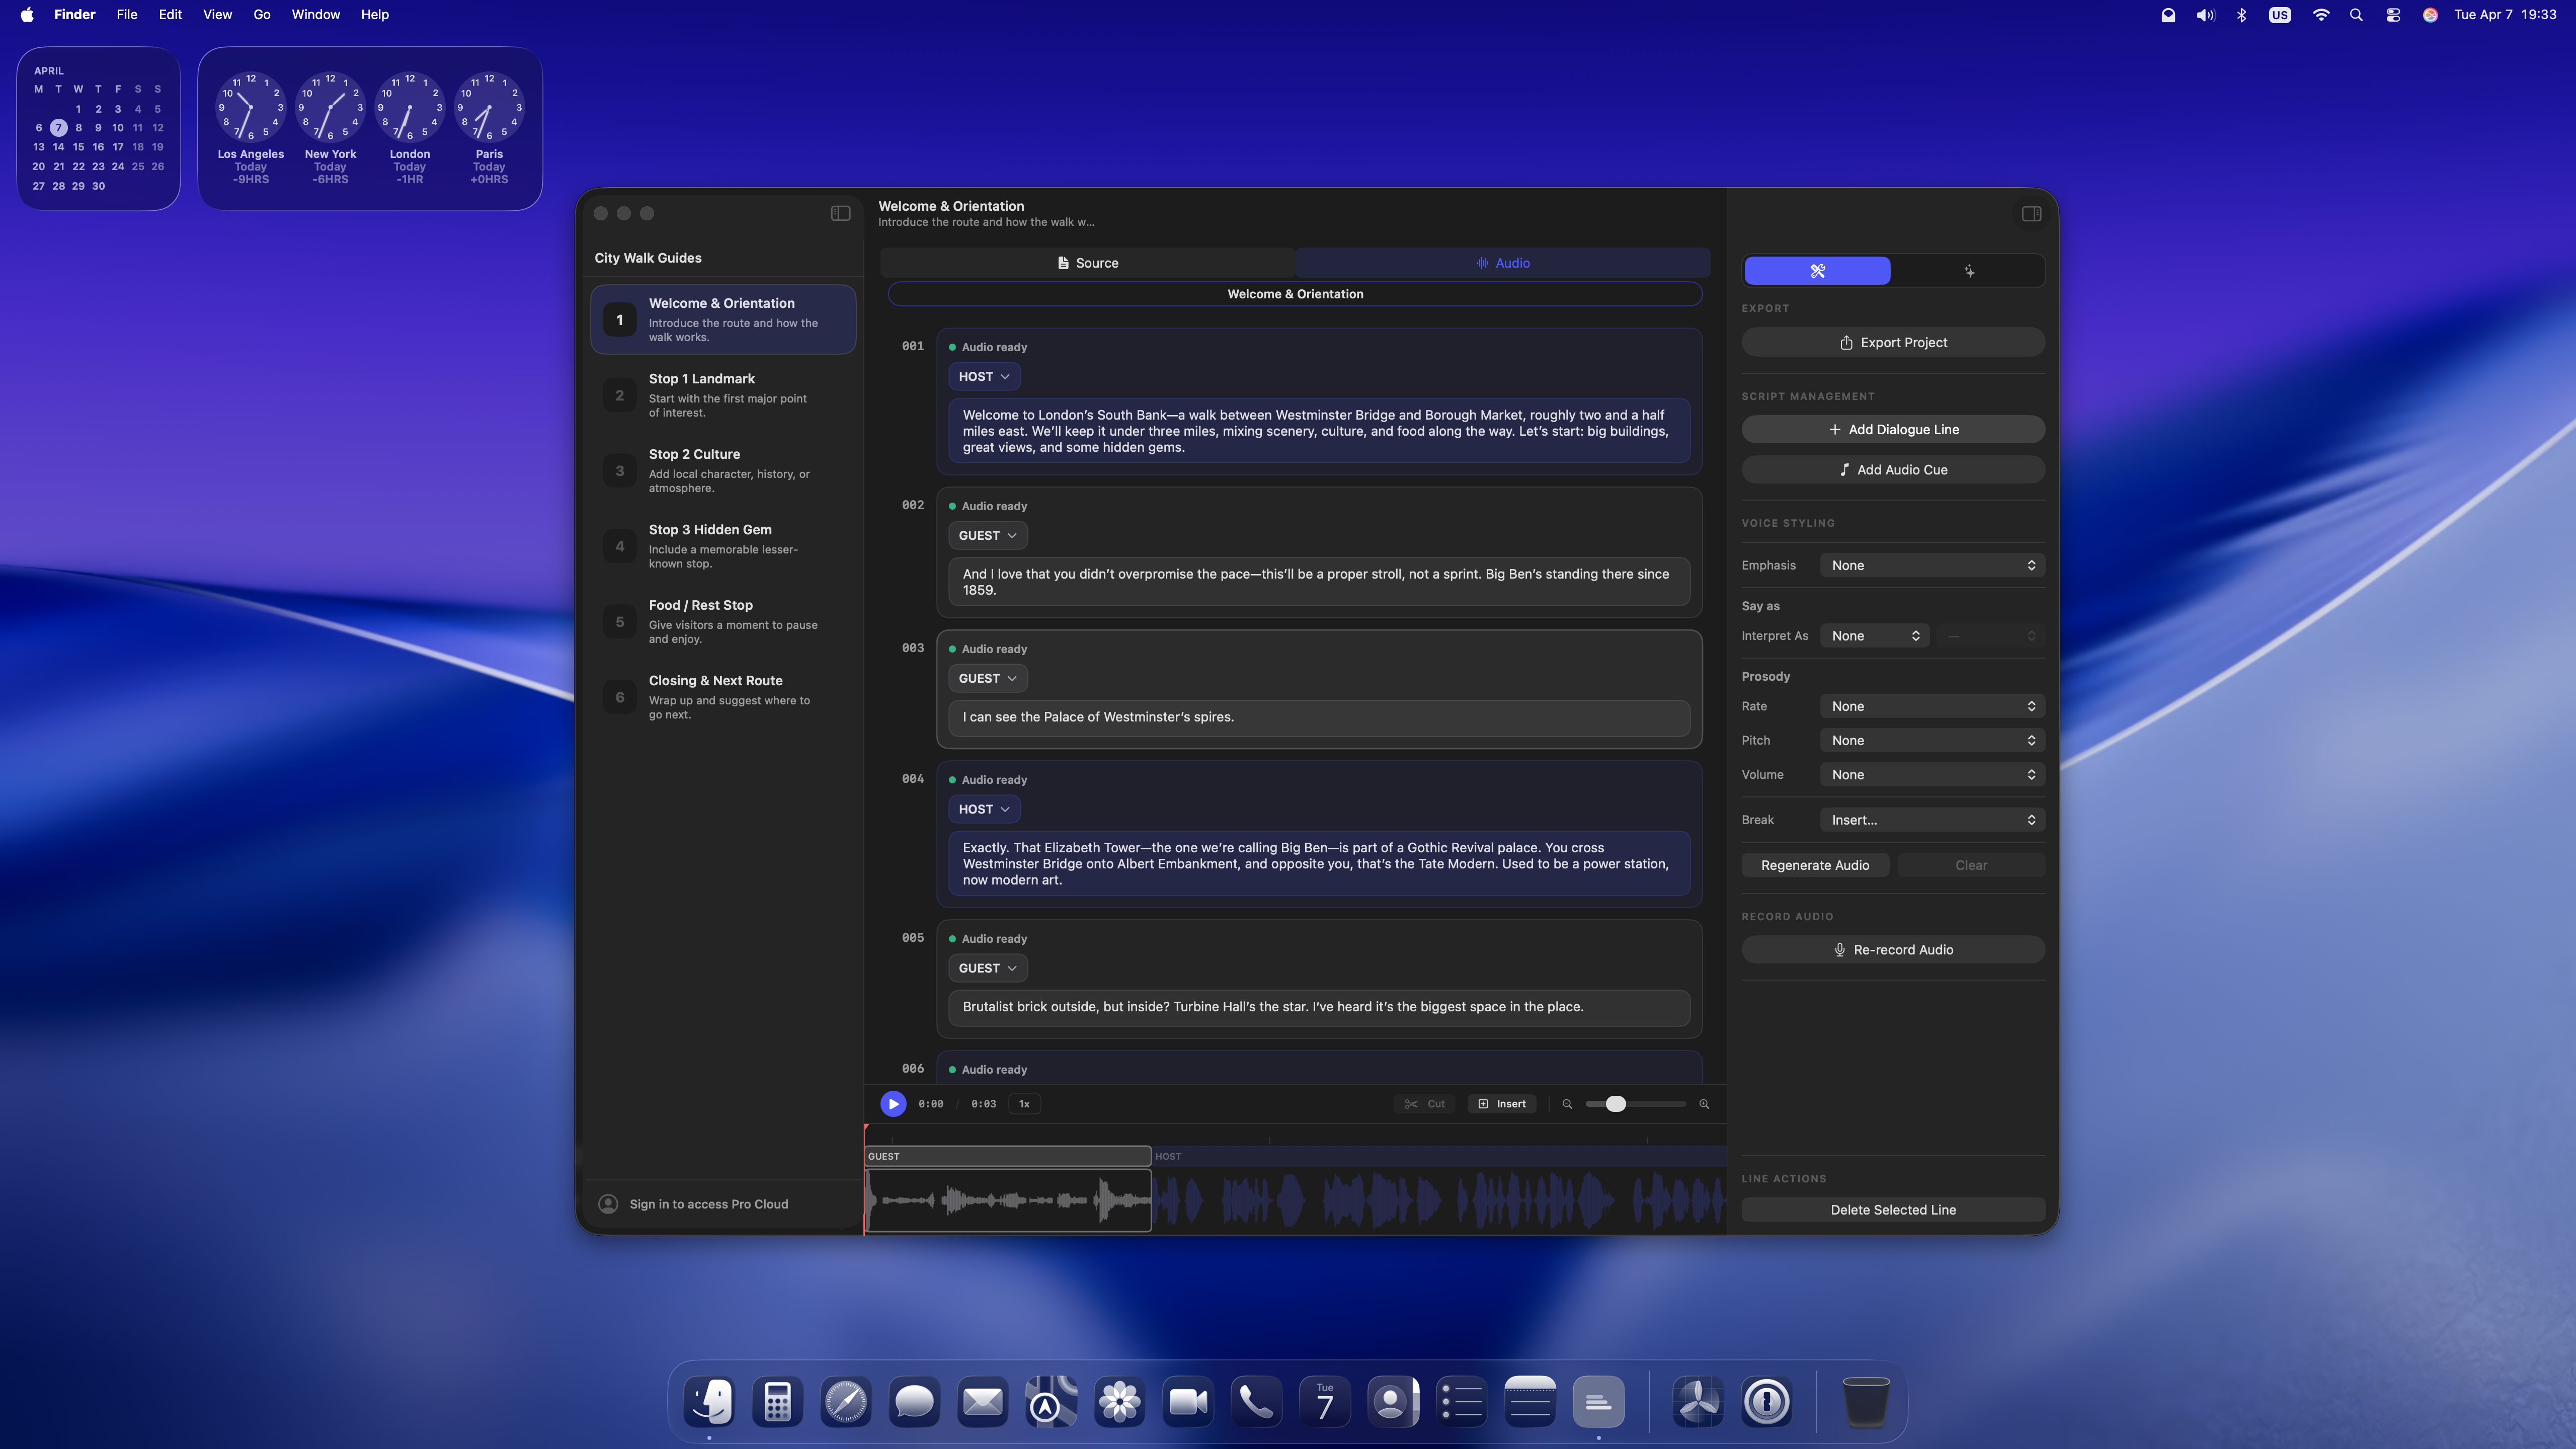The width and height of the screenshot is (2576, 1449).
Task: Switch to the Source tab
Action: (1088, 263)
